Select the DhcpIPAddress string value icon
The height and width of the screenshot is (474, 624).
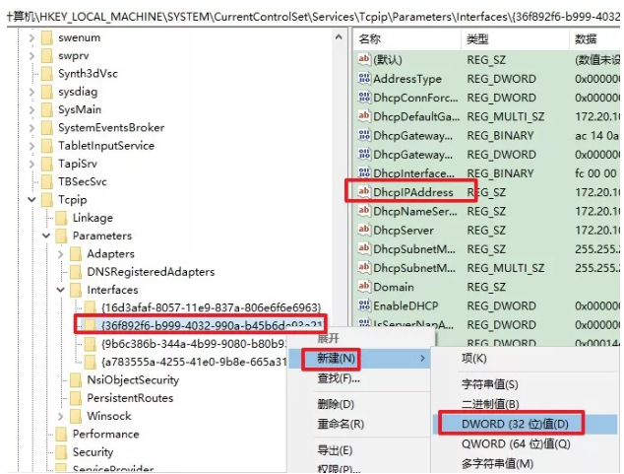point(363,192)
